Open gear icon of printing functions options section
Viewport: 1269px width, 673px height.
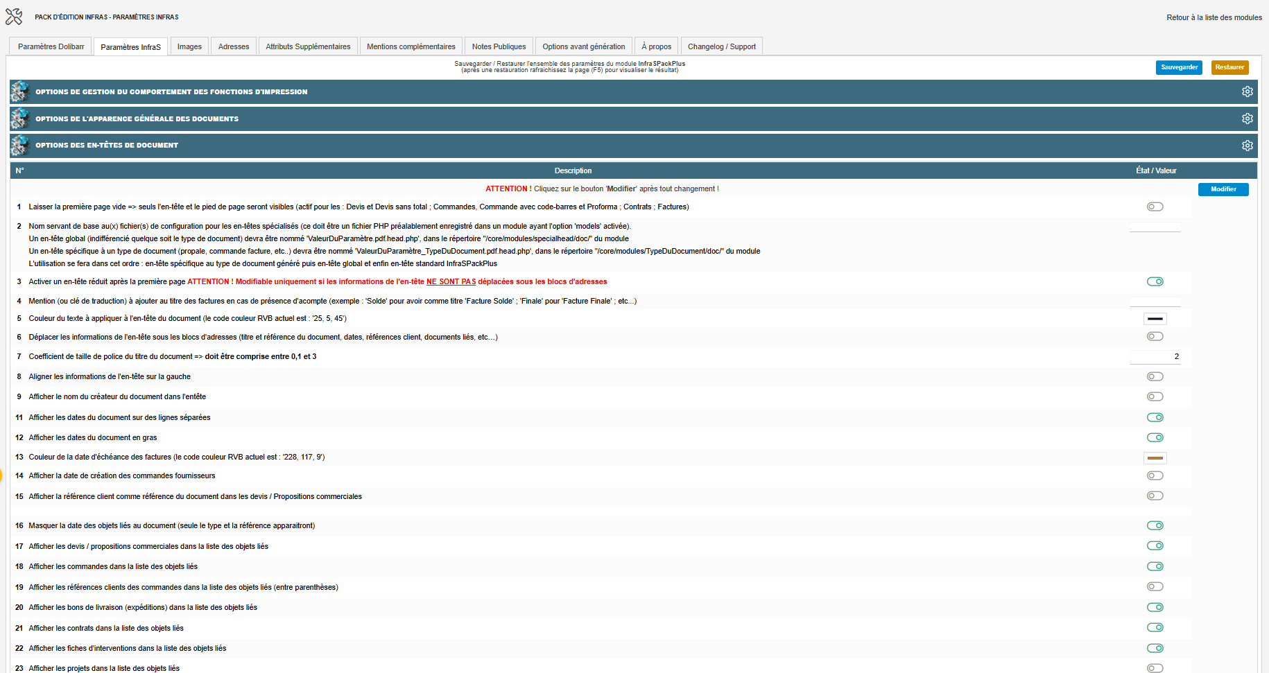click(1247, 91)
